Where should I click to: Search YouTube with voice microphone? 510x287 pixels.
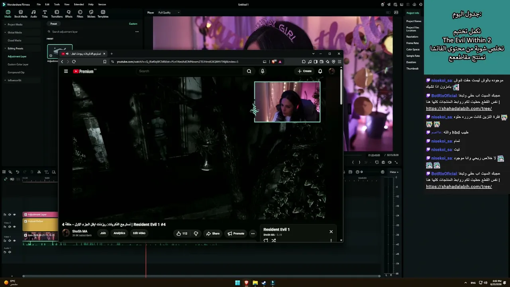(x=262, y=71)
